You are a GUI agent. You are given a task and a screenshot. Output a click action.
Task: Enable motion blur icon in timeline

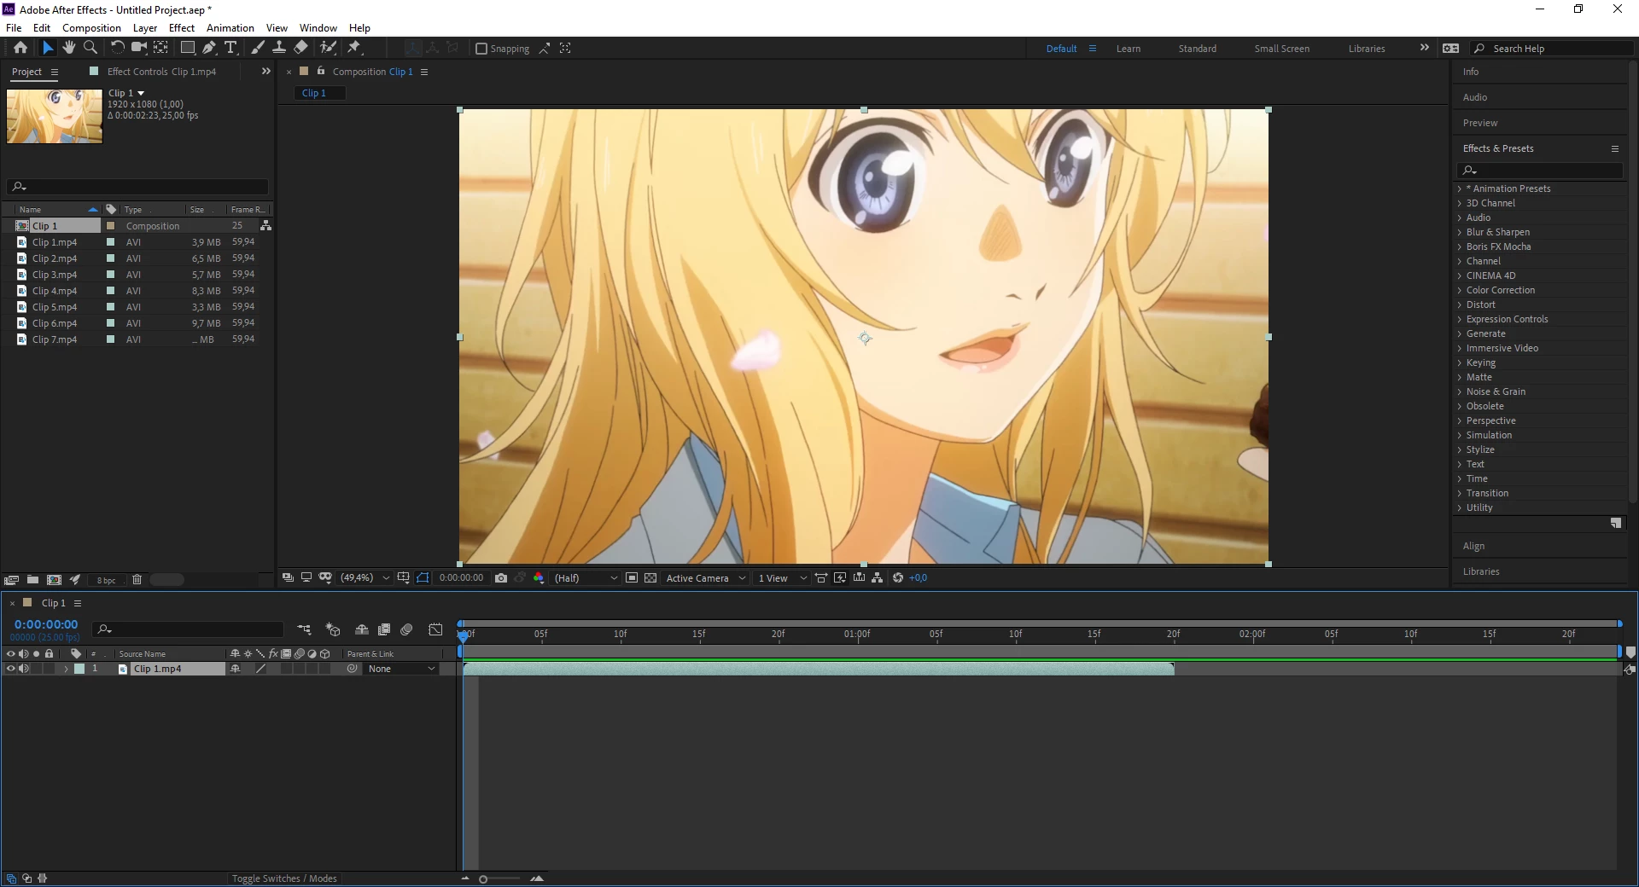tap(406, 629)
